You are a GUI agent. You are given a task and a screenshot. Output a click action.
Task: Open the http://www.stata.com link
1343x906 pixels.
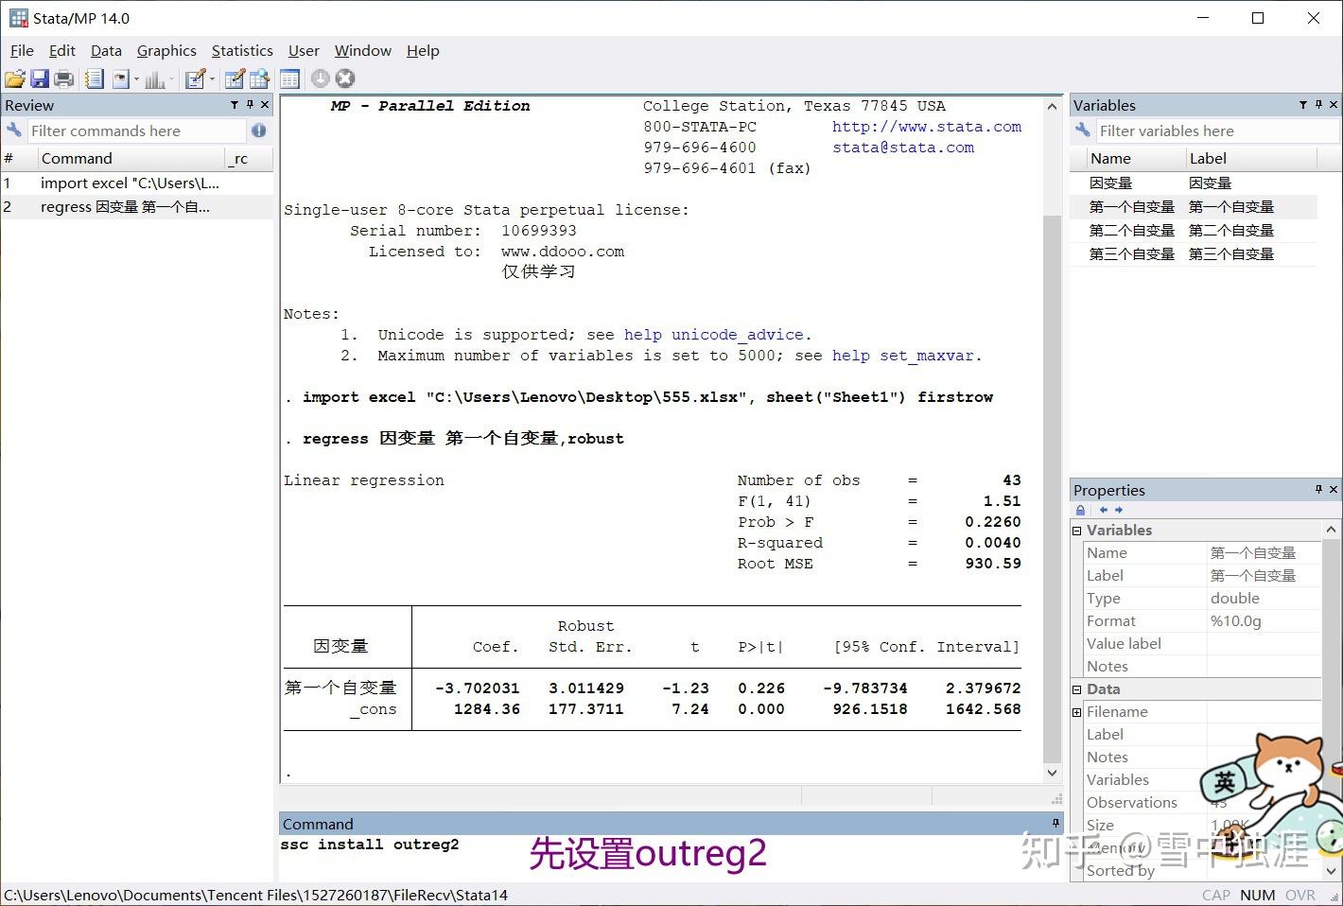927,127
